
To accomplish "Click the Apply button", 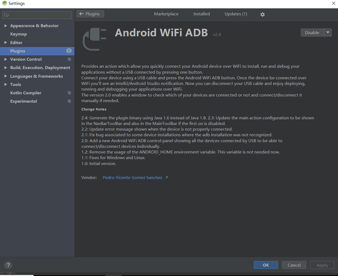I will [x=322, y=265].
